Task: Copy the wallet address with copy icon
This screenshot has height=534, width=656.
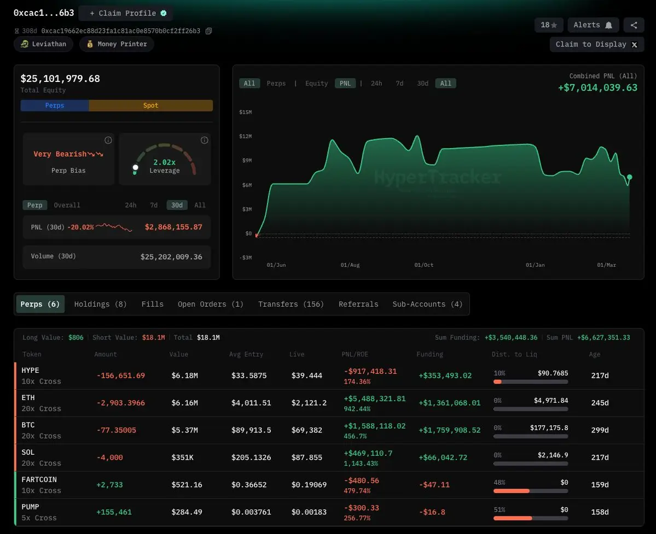Action: tap(208, 31)
